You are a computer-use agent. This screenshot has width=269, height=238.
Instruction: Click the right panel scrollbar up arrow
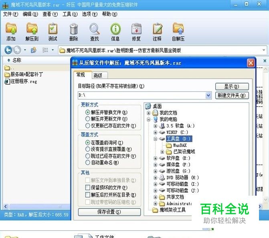pos(265,69)
